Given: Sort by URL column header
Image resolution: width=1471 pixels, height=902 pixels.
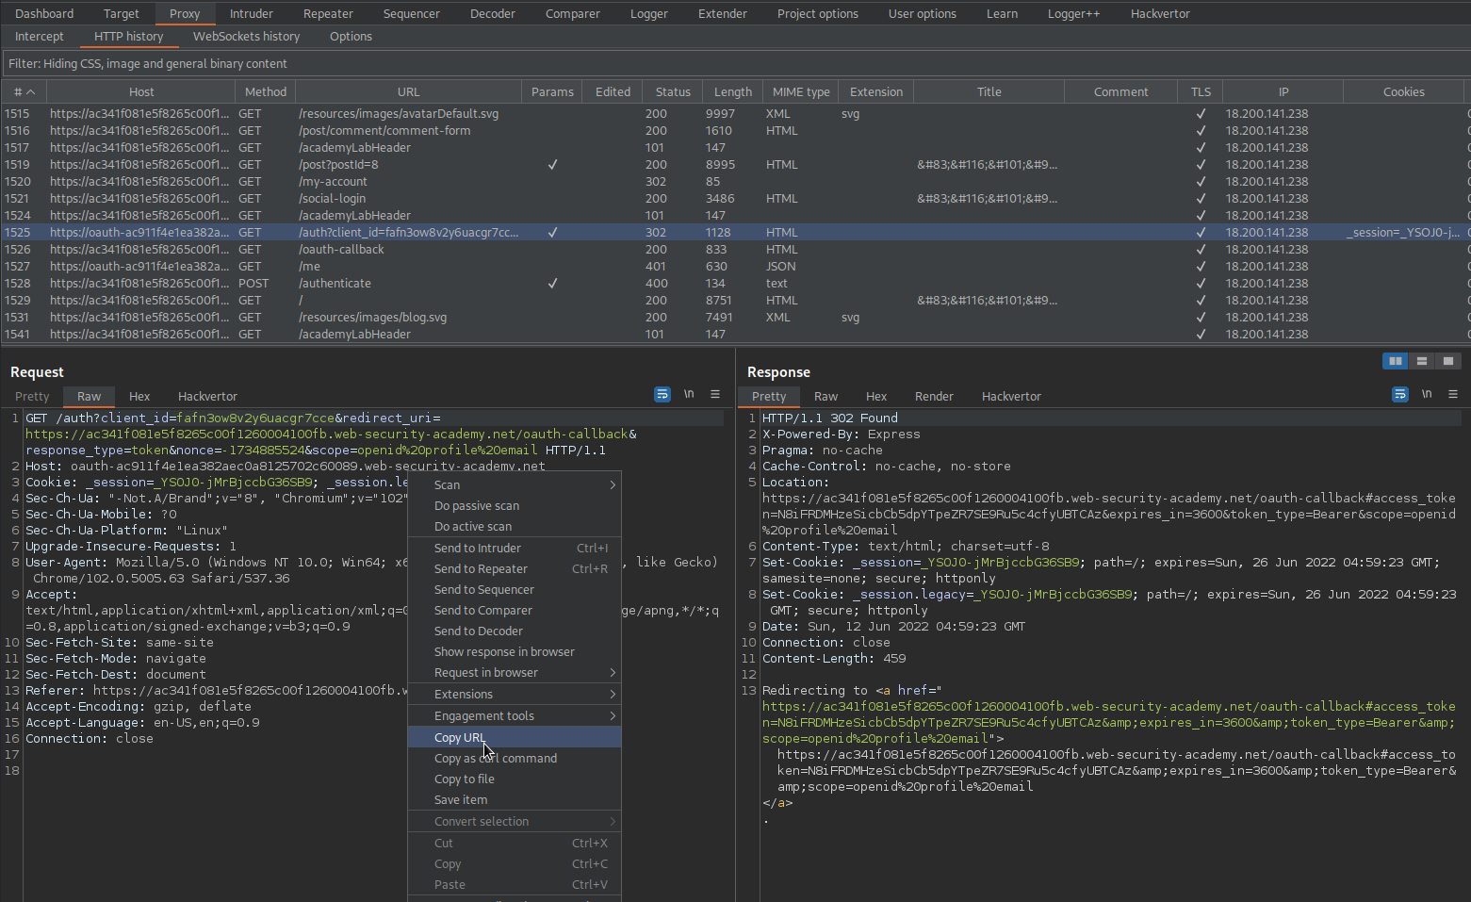Looking at the screenshot, I should coord(409,91).
